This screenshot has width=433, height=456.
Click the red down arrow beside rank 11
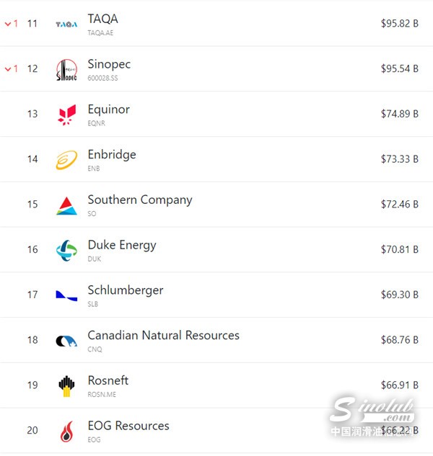click(x=8, y=24)
